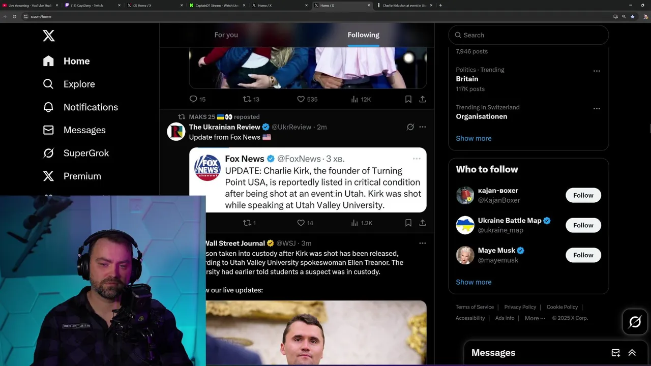Open the quoted Fox News post
Screen dimensions: 651x366
pyautogui.click(x=308, y=180)
